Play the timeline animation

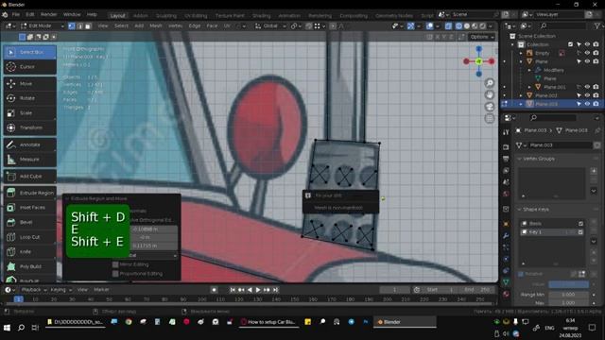(258, 290)
